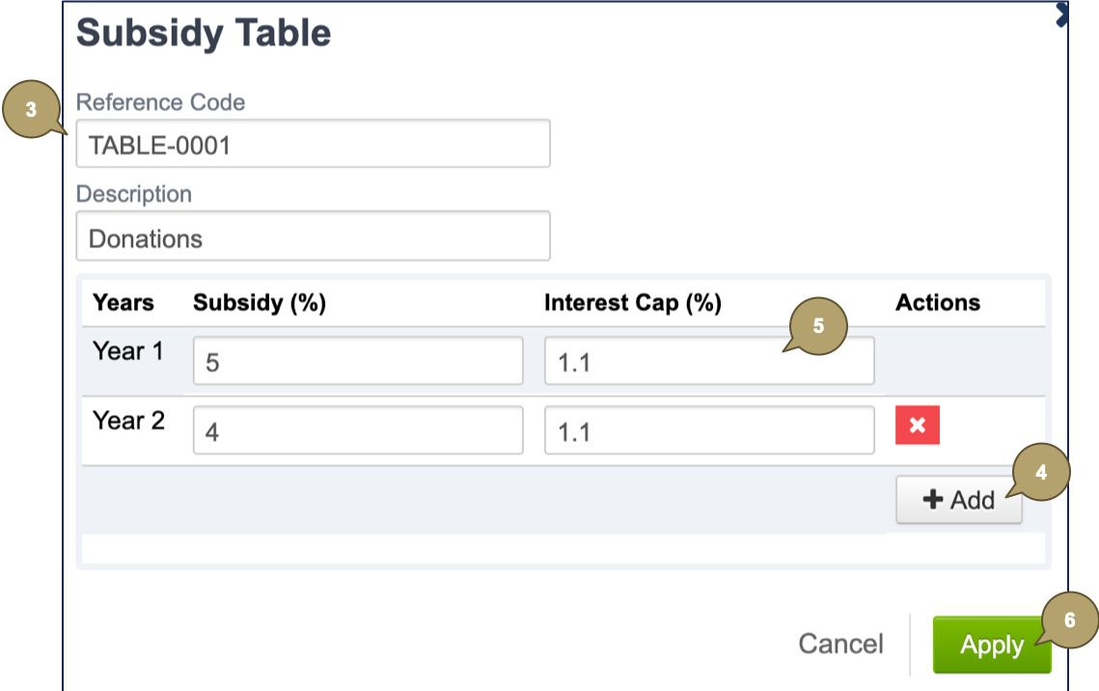1099x691 pixels.
Task: Select Year 2 Interest Cap field
Action: click(x=709, y=430)
